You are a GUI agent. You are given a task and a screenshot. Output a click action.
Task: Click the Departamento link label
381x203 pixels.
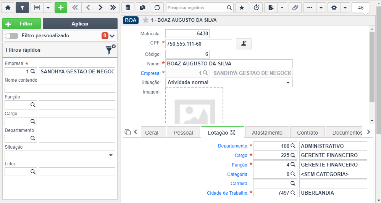point(233,146)
